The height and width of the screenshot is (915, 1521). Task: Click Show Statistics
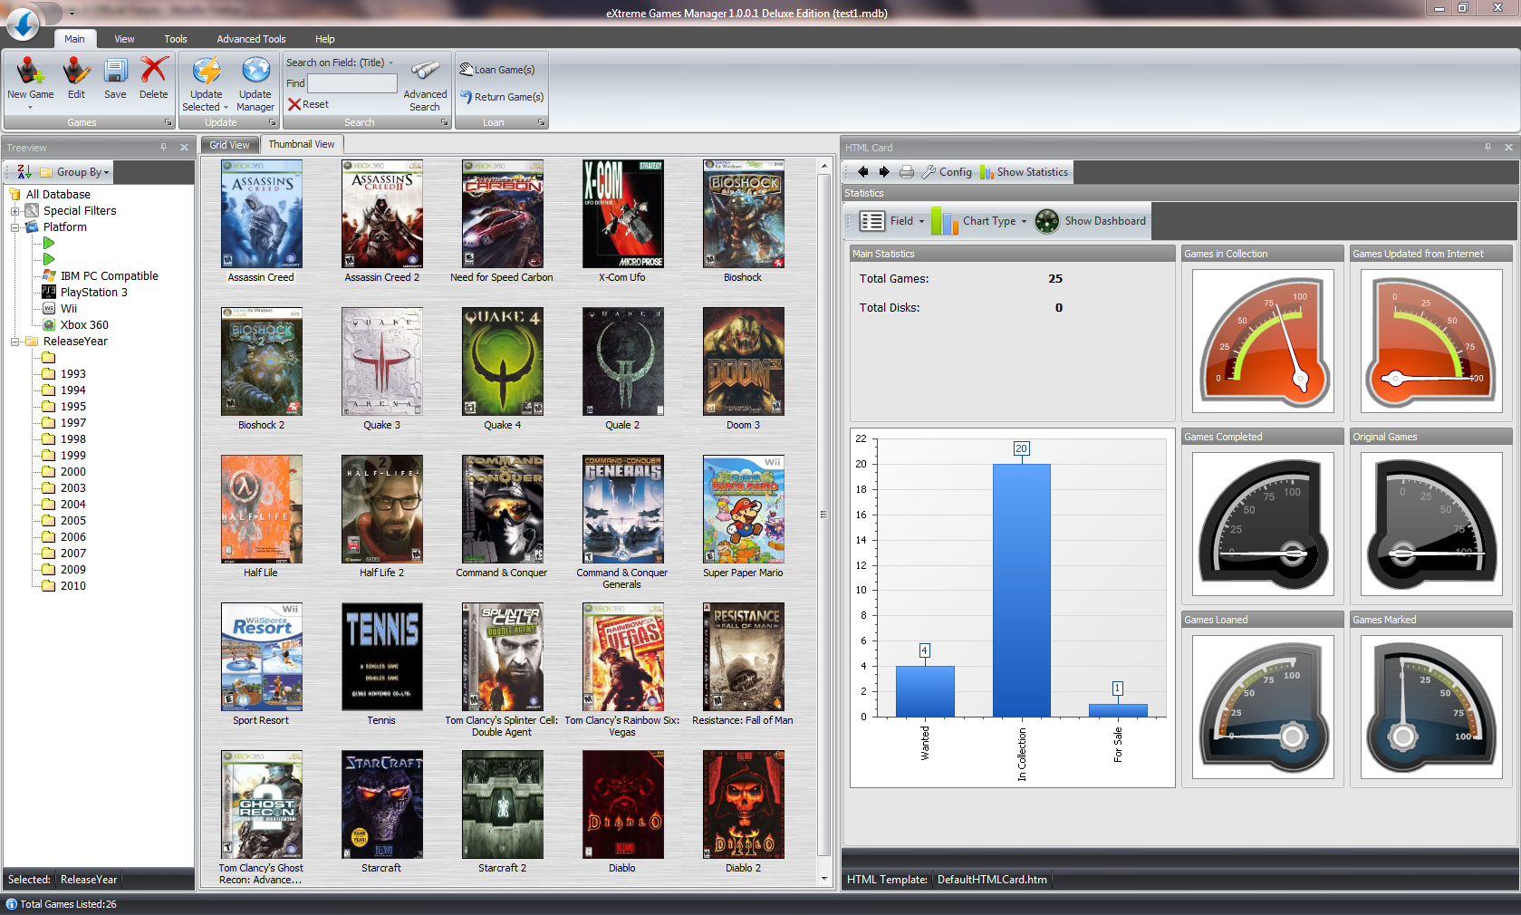[x=1024, y=172]
